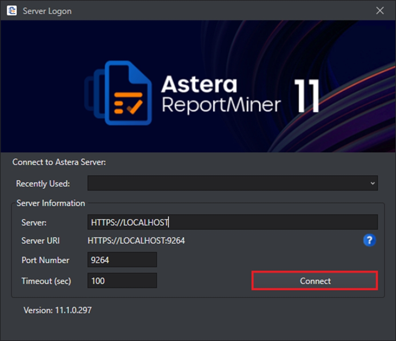
Task: Click the Connect to Astera Server heading
Action: (59, 162)
